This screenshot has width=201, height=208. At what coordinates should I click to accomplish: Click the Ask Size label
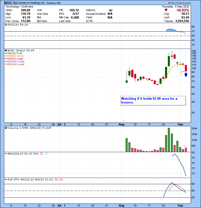coord(43,14)
